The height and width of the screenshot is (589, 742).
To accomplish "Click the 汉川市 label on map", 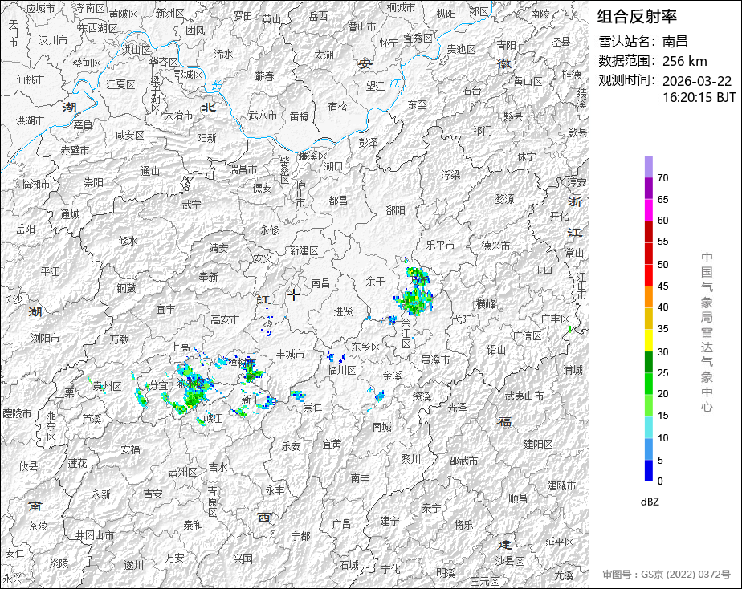I will 53,40.
